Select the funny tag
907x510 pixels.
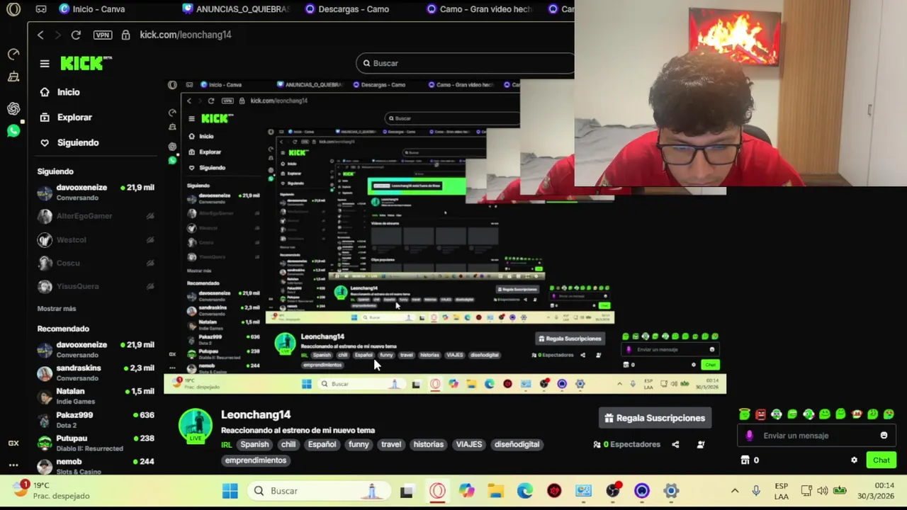point(359,445)
